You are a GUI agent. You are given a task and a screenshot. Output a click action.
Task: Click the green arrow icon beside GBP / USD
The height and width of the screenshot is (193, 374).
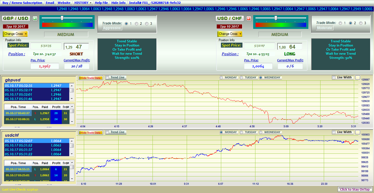click(x=35, y=18)
